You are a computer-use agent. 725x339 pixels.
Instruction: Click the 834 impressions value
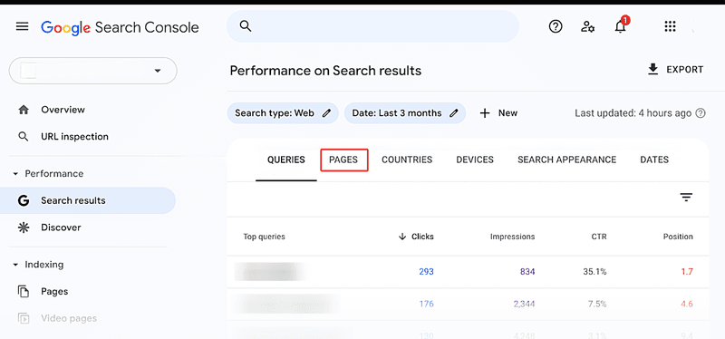527,272
